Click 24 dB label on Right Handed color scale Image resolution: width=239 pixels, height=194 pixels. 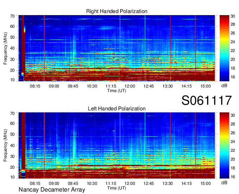pos(233,42)
